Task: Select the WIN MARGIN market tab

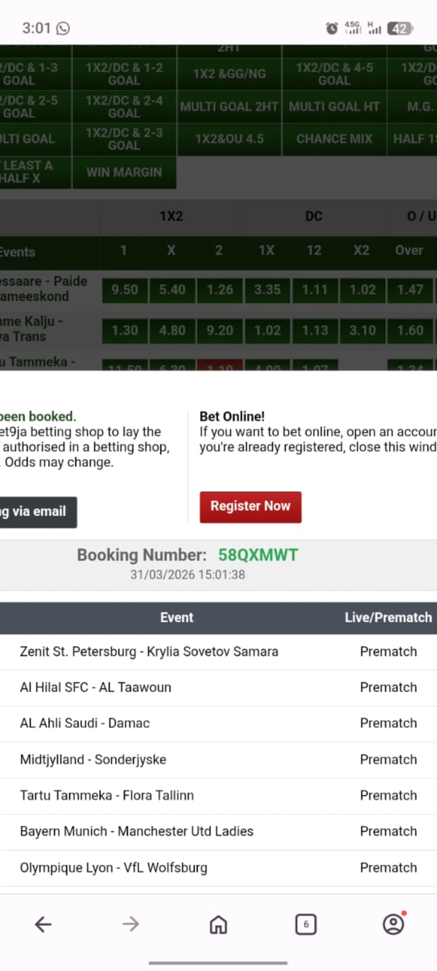Action: pyautogui.click(x=124, y=172)
